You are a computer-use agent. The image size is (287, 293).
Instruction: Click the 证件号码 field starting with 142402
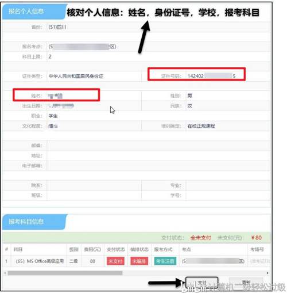(212, 76)
